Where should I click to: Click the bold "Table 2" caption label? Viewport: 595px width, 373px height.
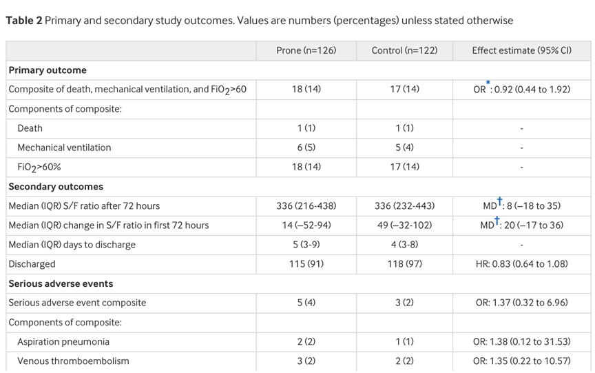(23, 21)
